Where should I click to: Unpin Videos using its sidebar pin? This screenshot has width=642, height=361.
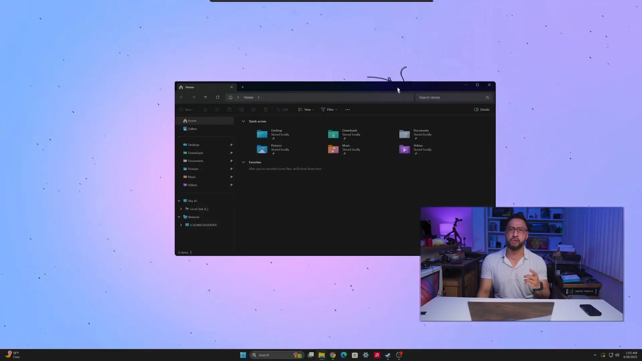[231, 185]
